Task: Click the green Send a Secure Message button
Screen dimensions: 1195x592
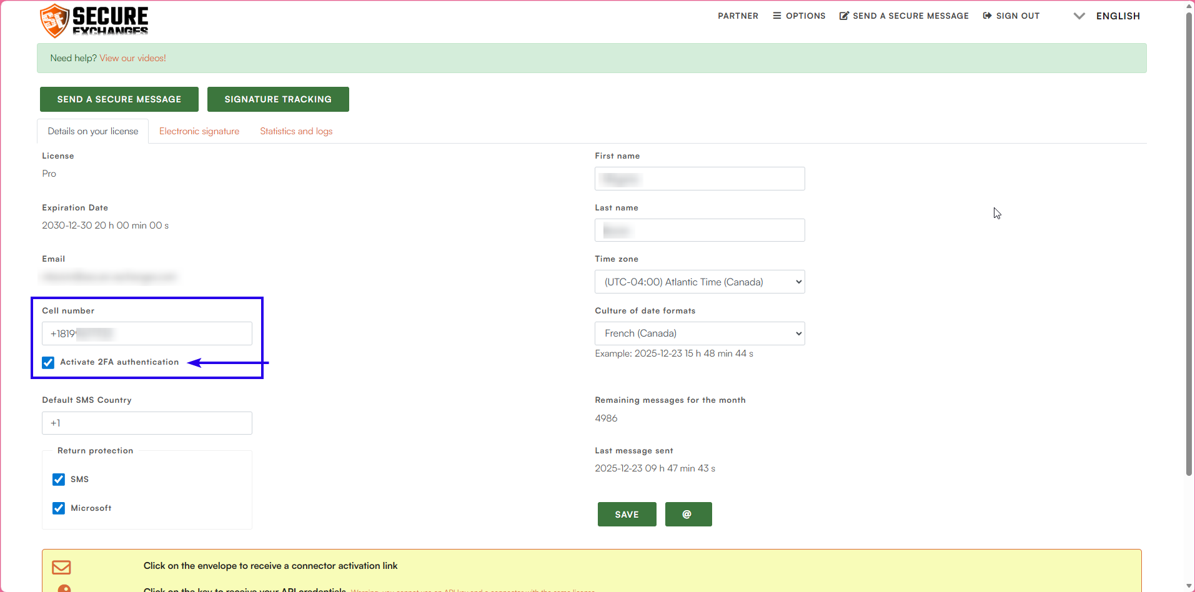Action: point(119,99)
